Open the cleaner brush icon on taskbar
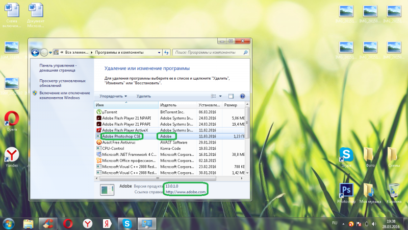The image size is (408, 230). (48, 224)
